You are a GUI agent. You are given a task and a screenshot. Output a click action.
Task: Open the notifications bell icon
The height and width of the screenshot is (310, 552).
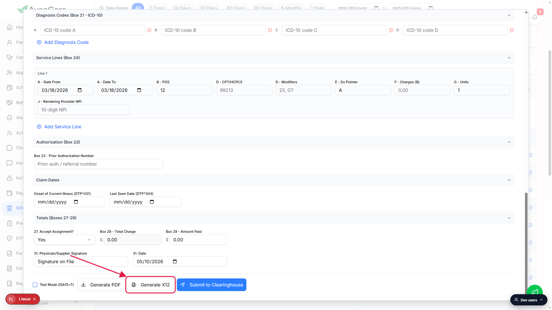pos(535,17)
